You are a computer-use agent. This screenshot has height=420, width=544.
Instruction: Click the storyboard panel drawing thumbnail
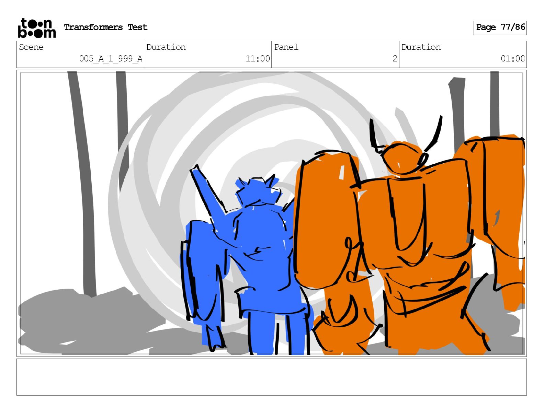click(272, 213)
